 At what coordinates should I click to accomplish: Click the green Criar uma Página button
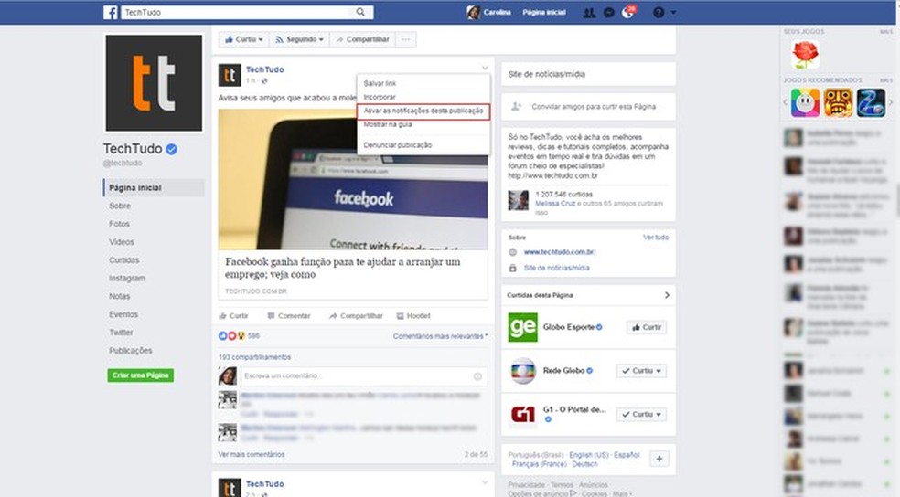click(x=141, y=375)
